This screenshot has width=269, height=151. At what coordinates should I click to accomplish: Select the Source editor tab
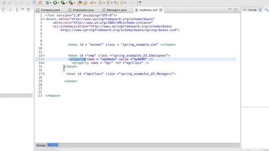click(x=53, y=145)
